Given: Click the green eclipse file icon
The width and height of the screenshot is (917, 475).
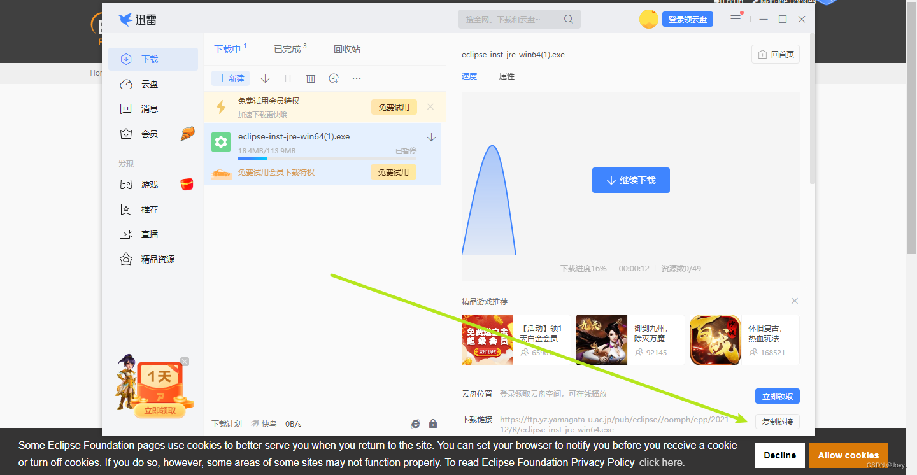Looking at the screenshot, I should (220, 142).
